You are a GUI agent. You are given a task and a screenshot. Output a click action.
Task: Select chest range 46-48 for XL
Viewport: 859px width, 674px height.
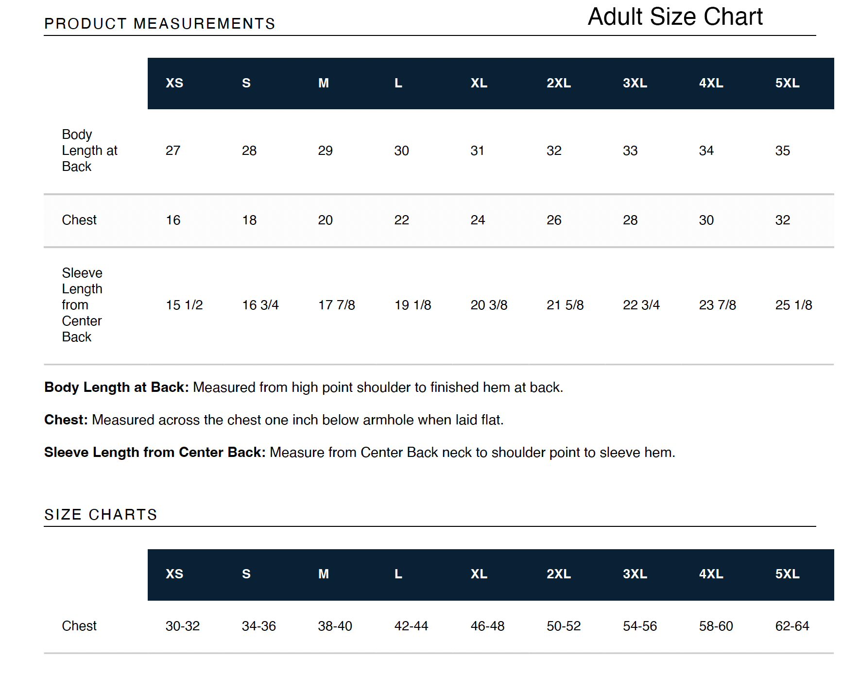[x=487, y=626]
